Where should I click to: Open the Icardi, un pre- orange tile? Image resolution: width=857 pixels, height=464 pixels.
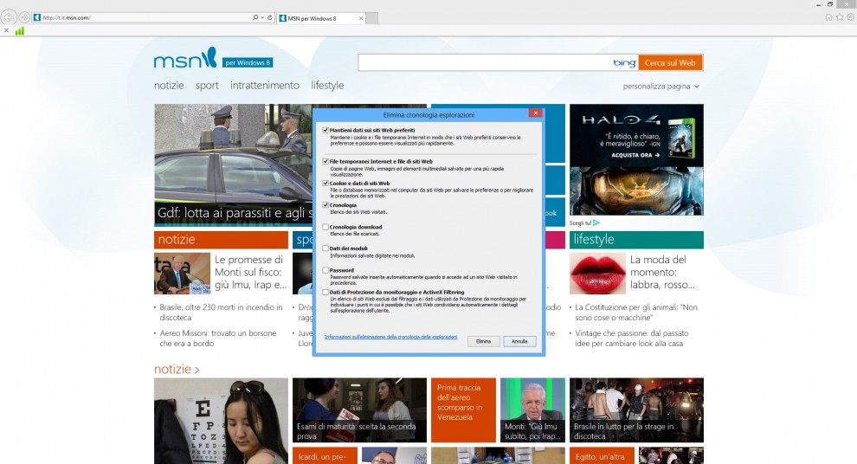coord(325,456)
